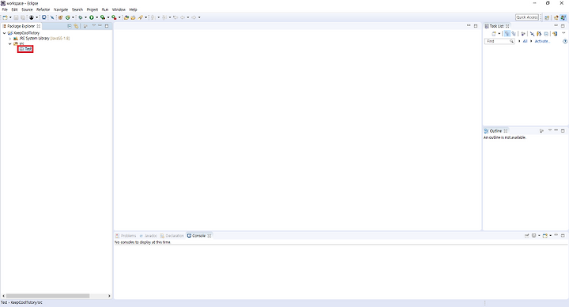569x307 pixels.
Task: Click the Package Explorer horizontal scrollbar
Action: (47, 296)
